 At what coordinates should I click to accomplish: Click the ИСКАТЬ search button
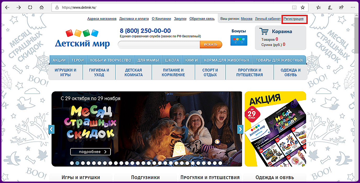pos(211,45)
